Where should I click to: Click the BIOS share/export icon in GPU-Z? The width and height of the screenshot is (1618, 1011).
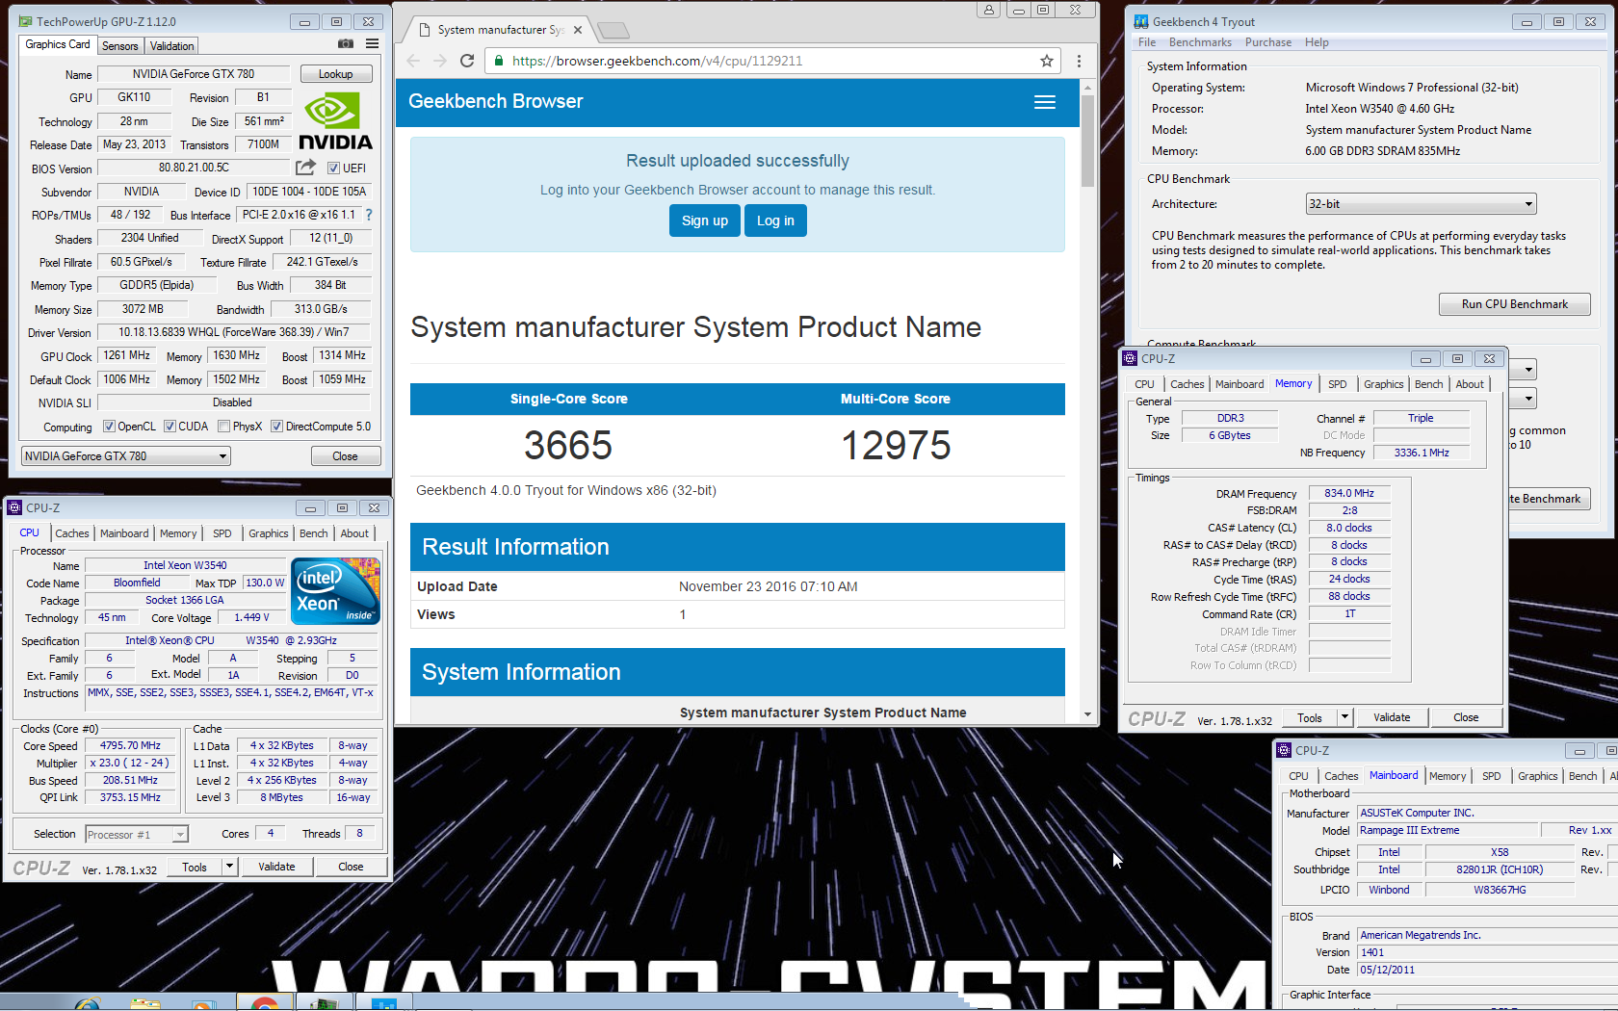[305, 168]
